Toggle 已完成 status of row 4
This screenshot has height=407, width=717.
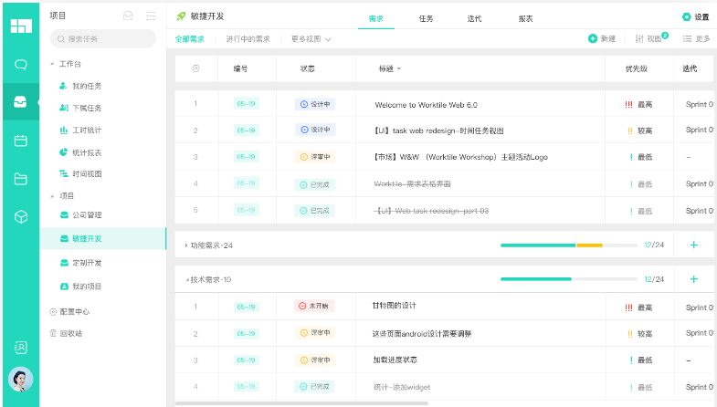[x=315, y=184]
